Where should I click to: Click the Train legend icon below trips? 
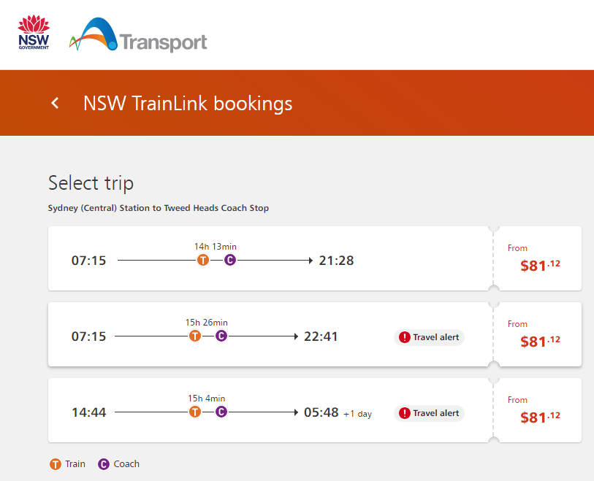click(x=56, y=464)
